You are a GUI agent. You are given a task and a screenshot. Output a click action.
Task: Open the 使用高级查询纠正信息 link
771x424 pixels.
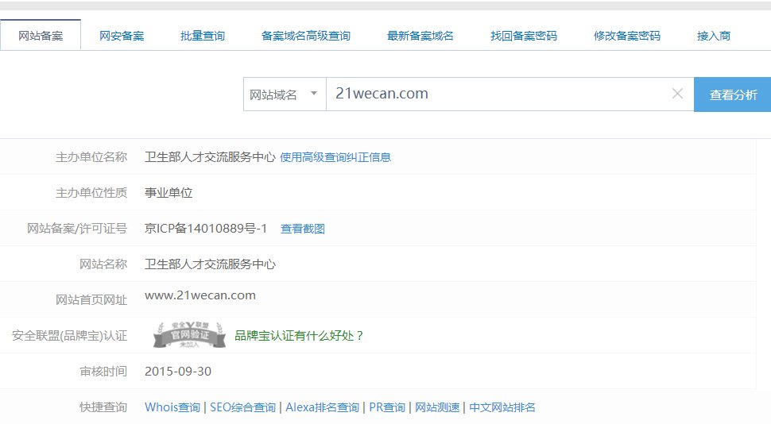[x=335, y=157]
